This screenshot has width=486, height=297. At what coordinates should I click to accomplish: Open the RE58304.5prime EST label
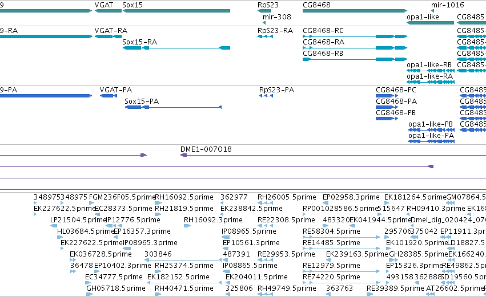[x=331, y=231]
